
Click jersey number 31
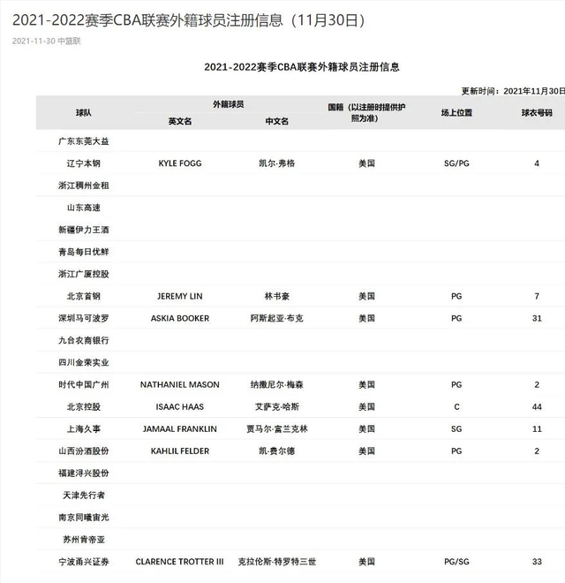tap(537, 318)
